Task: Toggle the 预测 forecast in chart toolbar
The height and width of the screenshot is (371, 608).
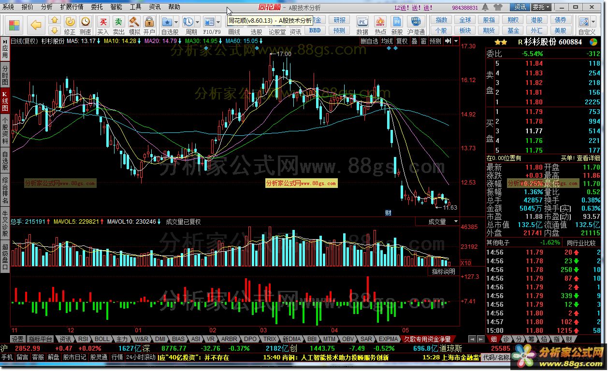Action: [435, 41]
